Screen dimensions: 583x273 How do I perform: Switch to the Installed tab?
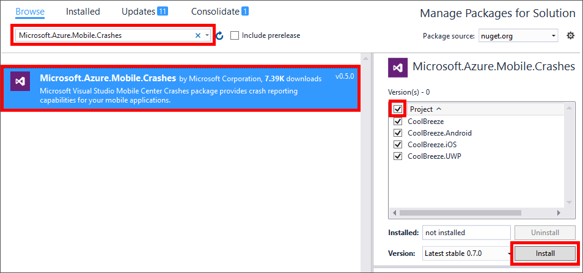(82, 12)
